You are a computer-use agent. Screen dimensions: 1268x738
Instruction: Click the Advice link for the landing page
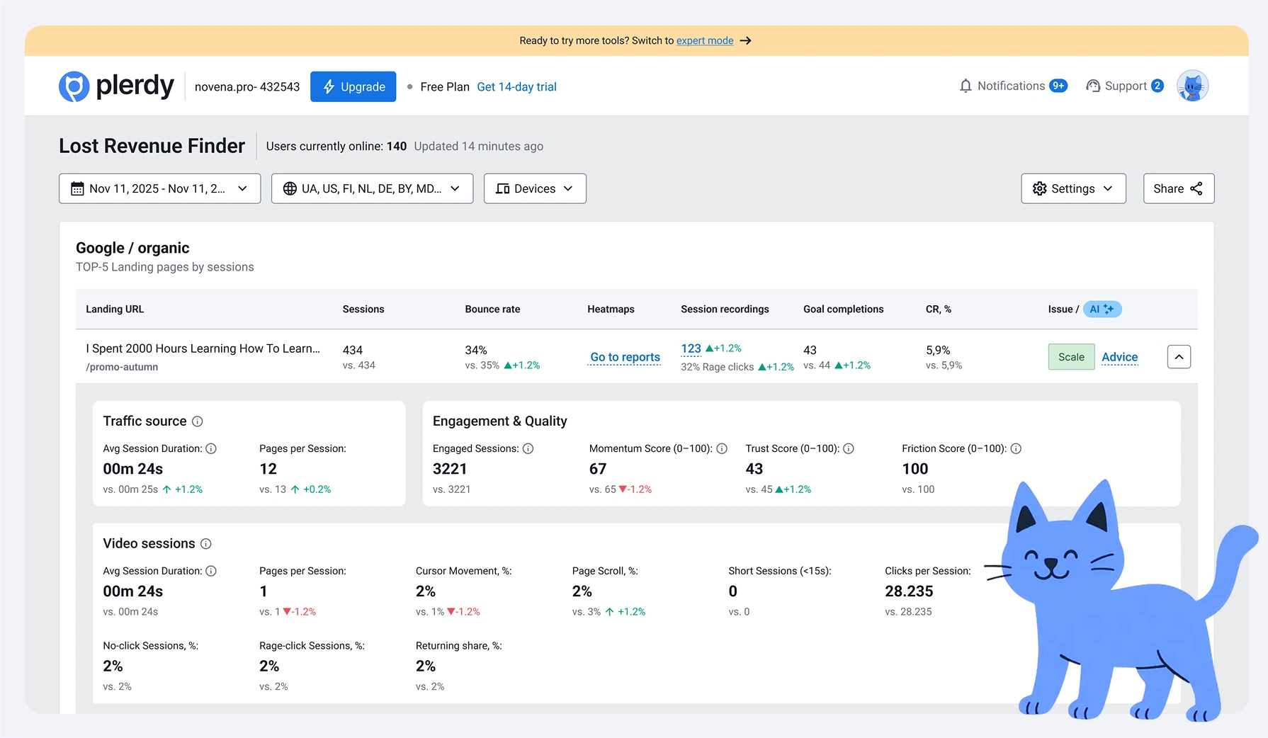click(1119, 357)
